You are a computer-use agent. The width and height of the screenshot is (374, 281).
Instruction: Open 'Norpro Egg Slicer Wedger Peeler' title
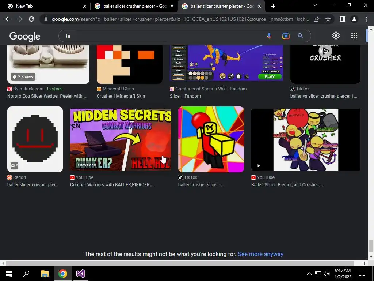coord(47,96)
